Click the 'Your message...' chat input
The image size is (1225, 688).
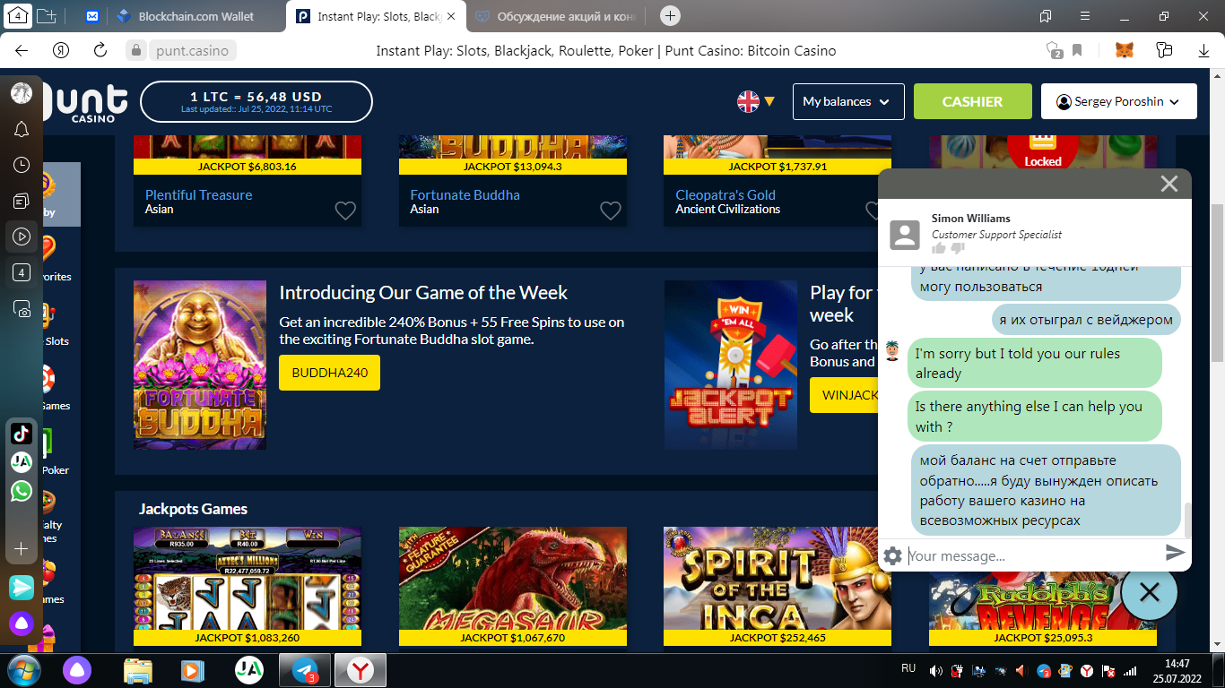pyautogui.click(x=1031, y=555)
